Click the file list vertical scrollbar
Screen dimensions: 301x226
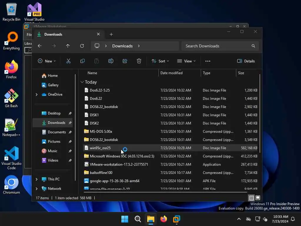point(260,113)
